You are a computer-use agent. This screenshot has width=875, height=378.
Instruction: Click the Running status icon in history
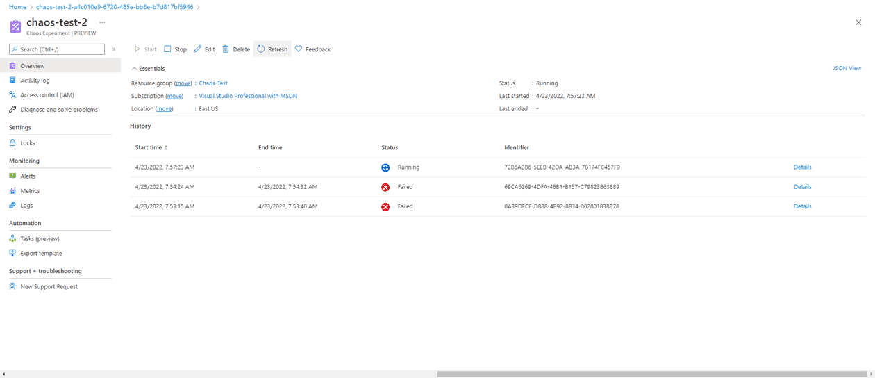pyautogui.click(x=385, y=167)
